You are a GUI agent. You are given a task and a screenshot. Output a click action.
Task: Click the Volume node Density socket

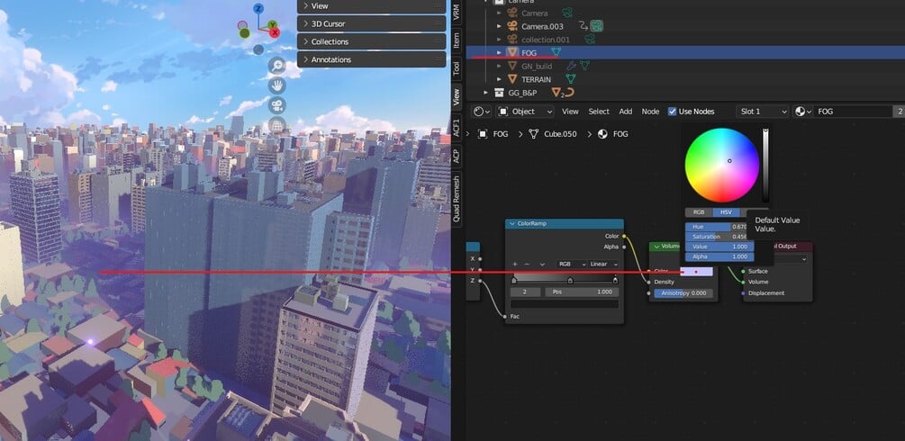point(649,282)
